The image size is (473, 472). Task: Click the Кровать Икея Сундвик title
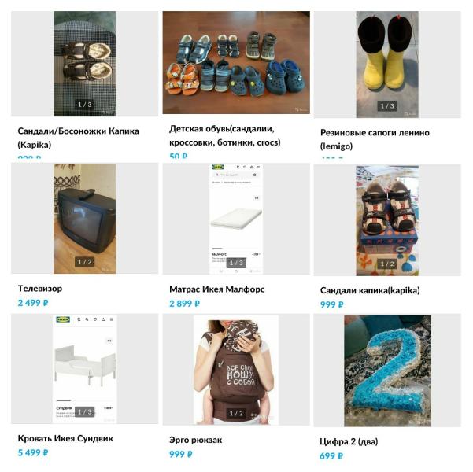(65, 438)
